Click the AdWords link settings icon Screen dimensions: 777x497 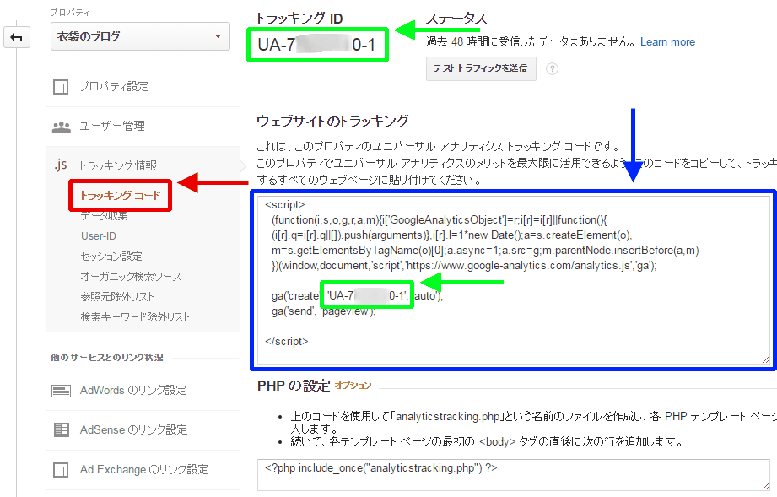coord(61,391)
